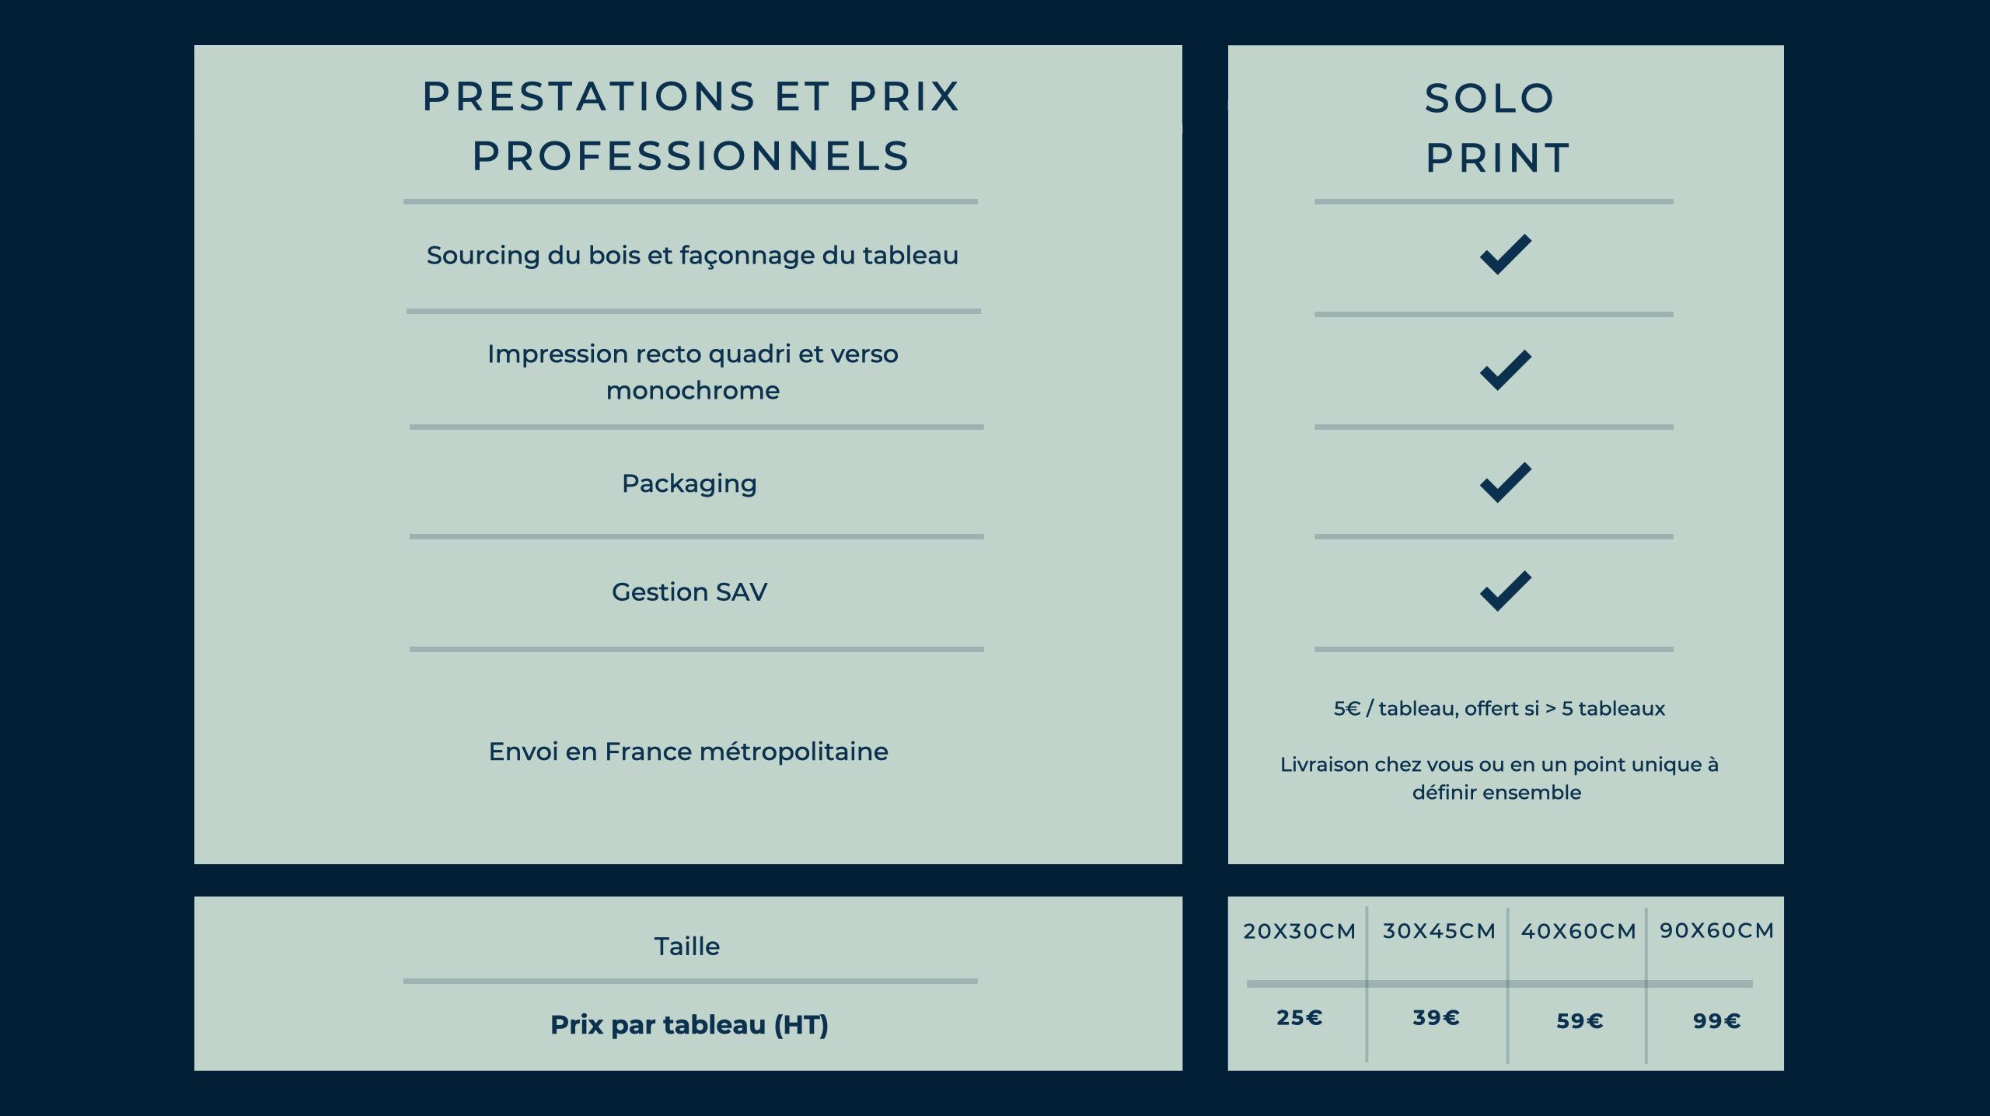Click the checkmark next to Packaging
This screenshot has height=1116, width=1990.
[1505, 482]
